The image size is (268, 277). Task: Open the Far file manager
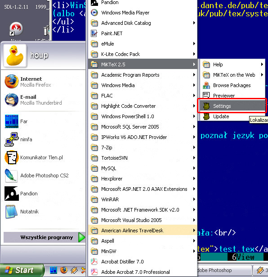point(43,121)
